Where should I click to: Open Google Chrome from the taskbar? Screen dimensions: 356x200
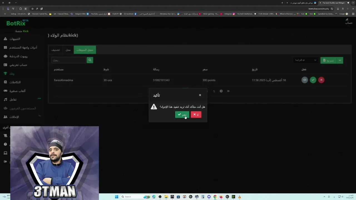215,197
